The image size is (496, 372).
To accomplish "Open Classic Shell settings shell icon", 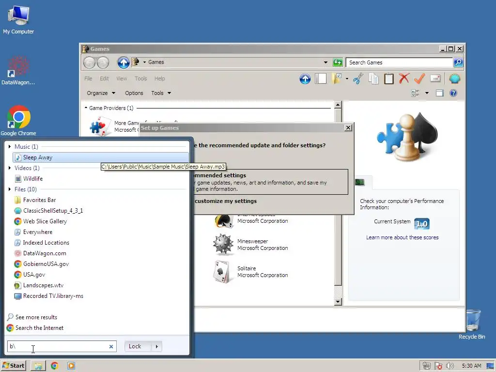I will 454,78.
